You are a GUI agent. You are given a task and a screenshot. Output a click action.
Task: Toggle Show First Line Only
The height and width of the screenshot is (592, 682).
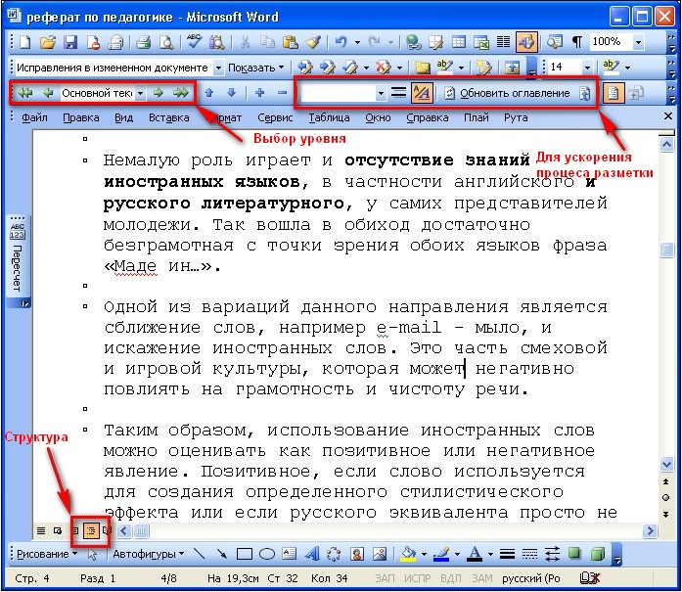399,93
